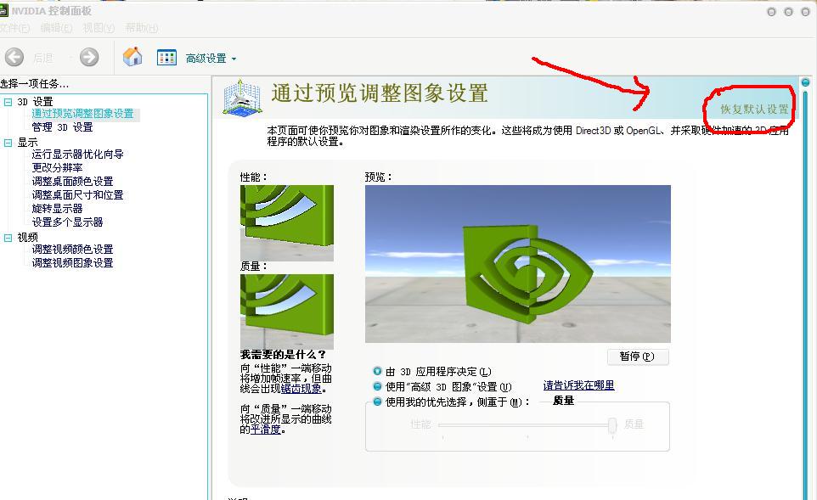
Task: Select 使用"高级 3D 图象"设置 radio option
Action: click(x=378, y=386)
